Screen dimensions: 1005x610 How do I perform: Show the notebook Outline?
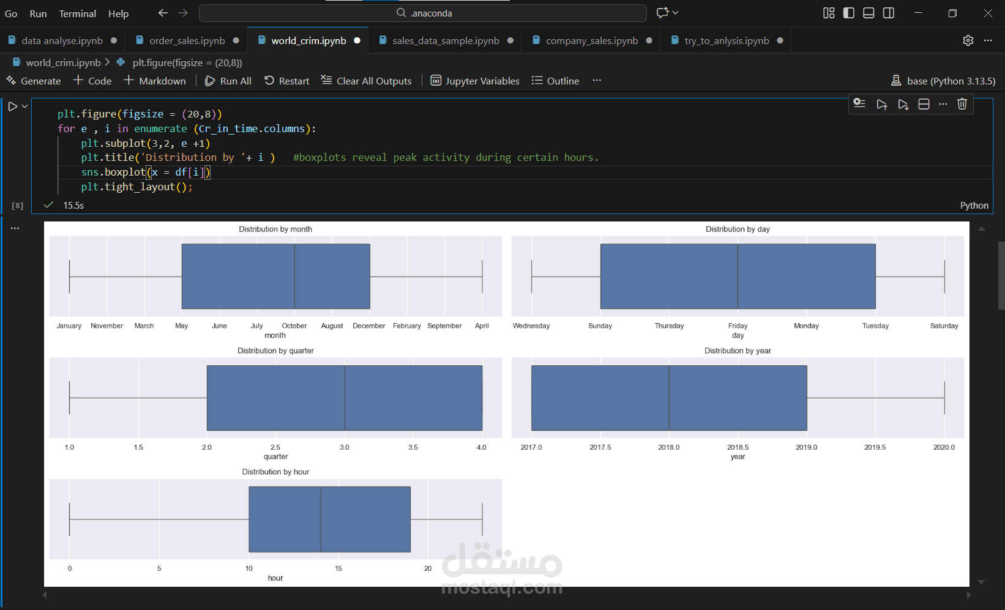click(555, 81)
